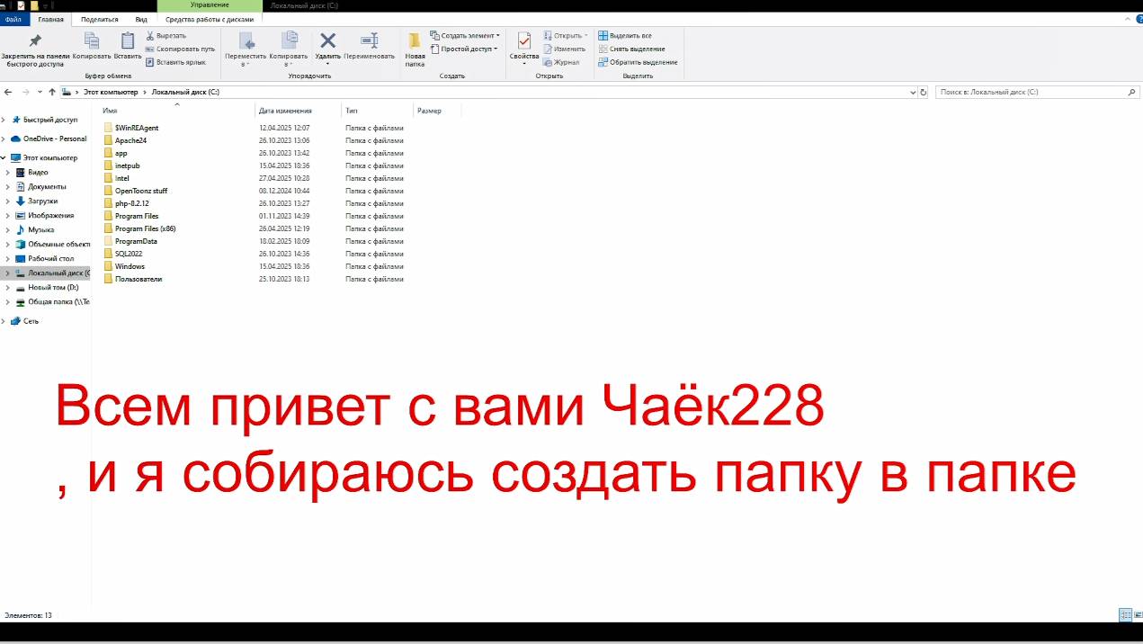Select the php-8.2.12 folder
1143x644 pixels.
pos(131,203)
